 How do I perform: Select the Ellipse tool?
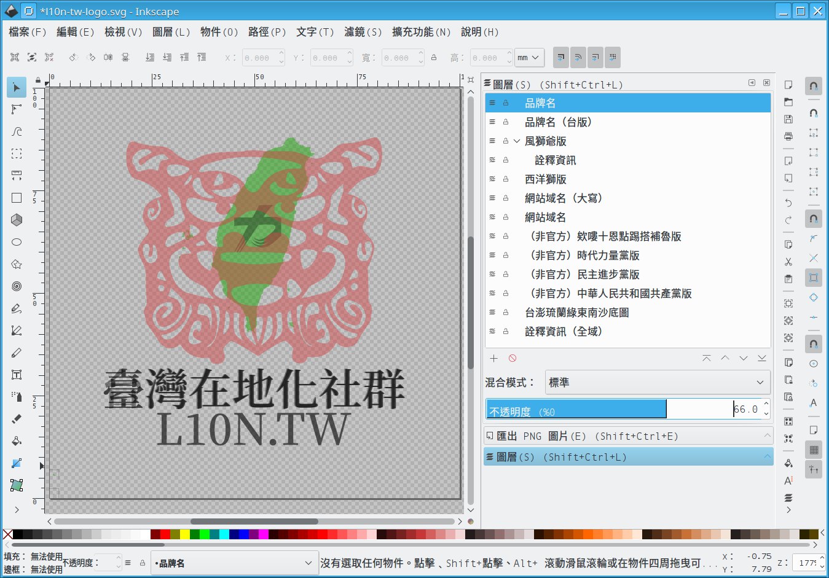[17, 242]
